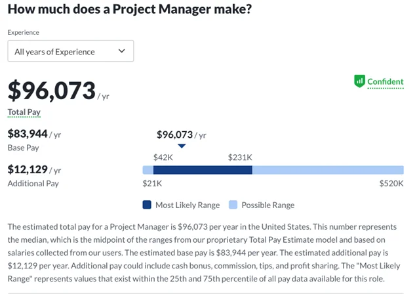Screen dimensions: 417x294
Task: Click the light blue Possible Range swatch
Action: 233,205
